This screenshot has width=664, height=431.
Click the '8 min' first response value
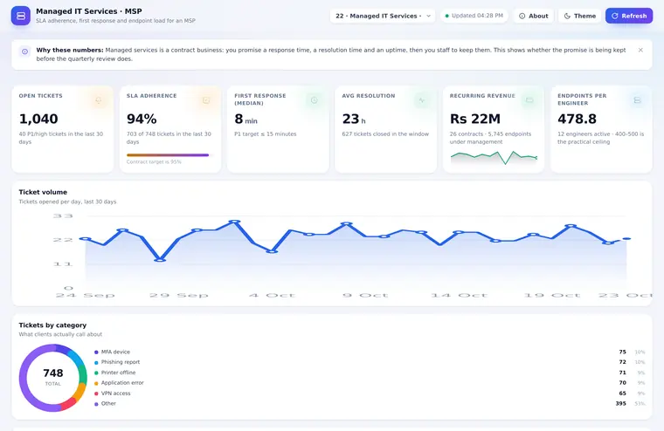[246, 120]
